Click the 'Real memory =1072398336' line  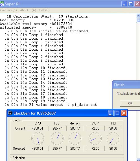pyautogui.click(x=37, y=20)
